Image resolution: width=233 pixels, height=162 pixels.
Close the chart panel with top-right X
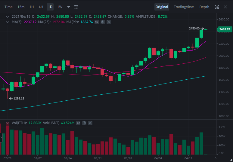click(225, 7)
